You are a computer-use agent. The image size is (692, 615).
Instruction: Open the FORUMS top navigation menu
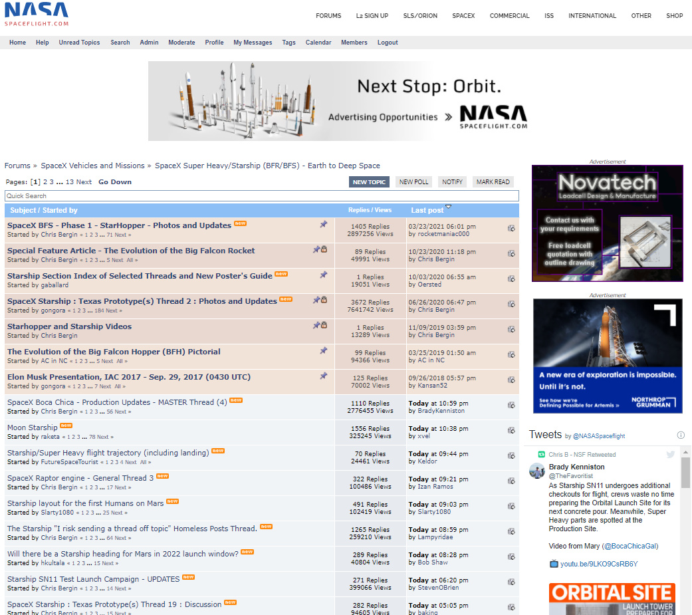(328, 15)
